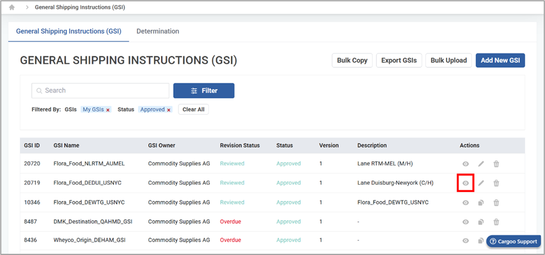The width and height of the screenshot is (545, 255).
Task: View DMK_Destination_QAHMD_GSI with eye icon
Action: coord(466,222)
